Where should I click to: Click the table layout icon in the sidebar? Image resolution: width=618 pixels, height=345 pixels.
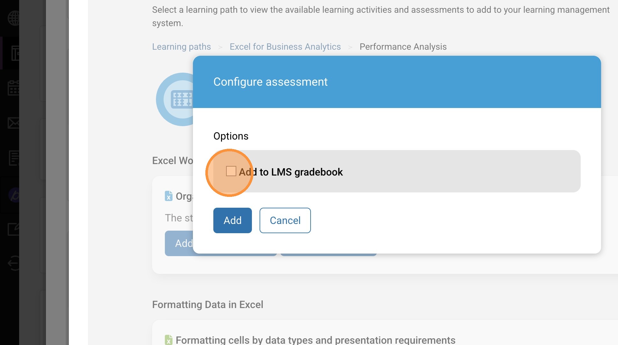pyautogui.click(x=15, y=53)
